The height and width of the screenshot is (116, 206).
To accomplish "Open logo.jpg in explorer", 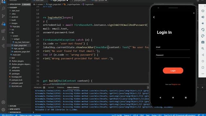I will tap(16, 26).
